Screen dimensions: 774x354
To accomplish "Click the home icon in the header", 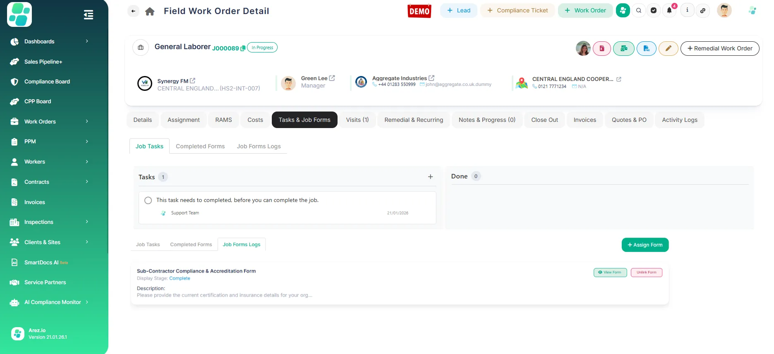I will 150,12.
